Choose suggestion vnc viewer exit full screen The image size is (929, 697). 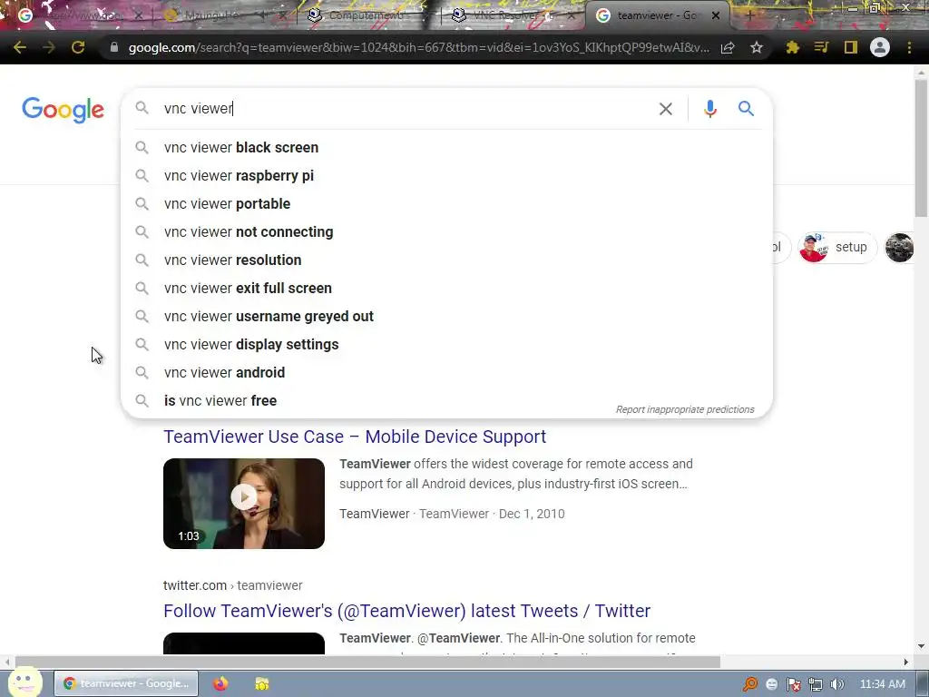(446, 288)
